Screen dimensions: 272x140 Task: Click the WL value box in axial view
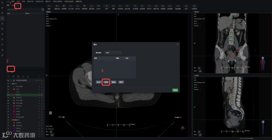coord(51,132)
